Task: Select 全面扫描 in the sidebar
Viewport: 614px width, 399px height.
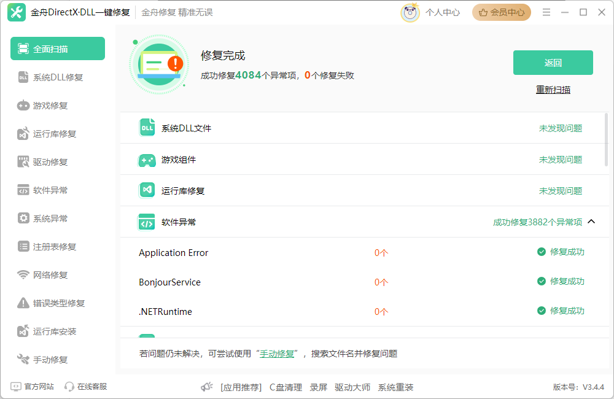Action: click(57, 48)
